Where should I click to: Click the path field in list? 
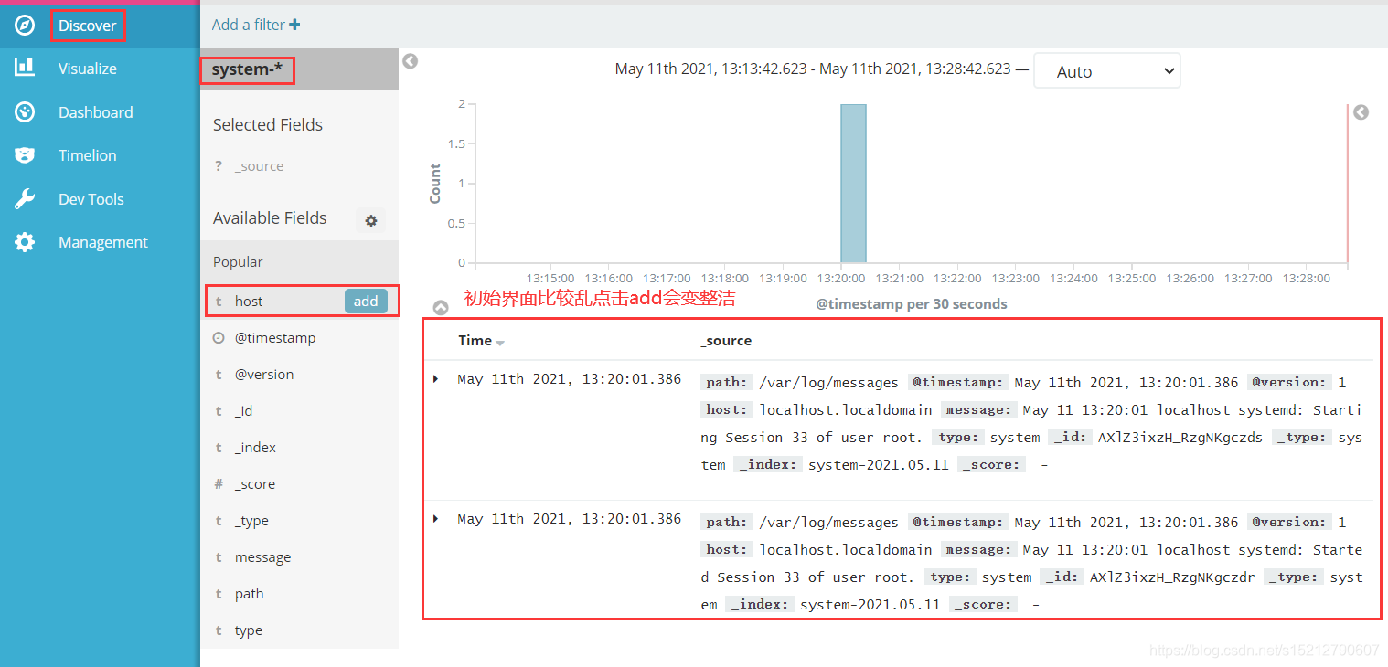click(249, 594)
